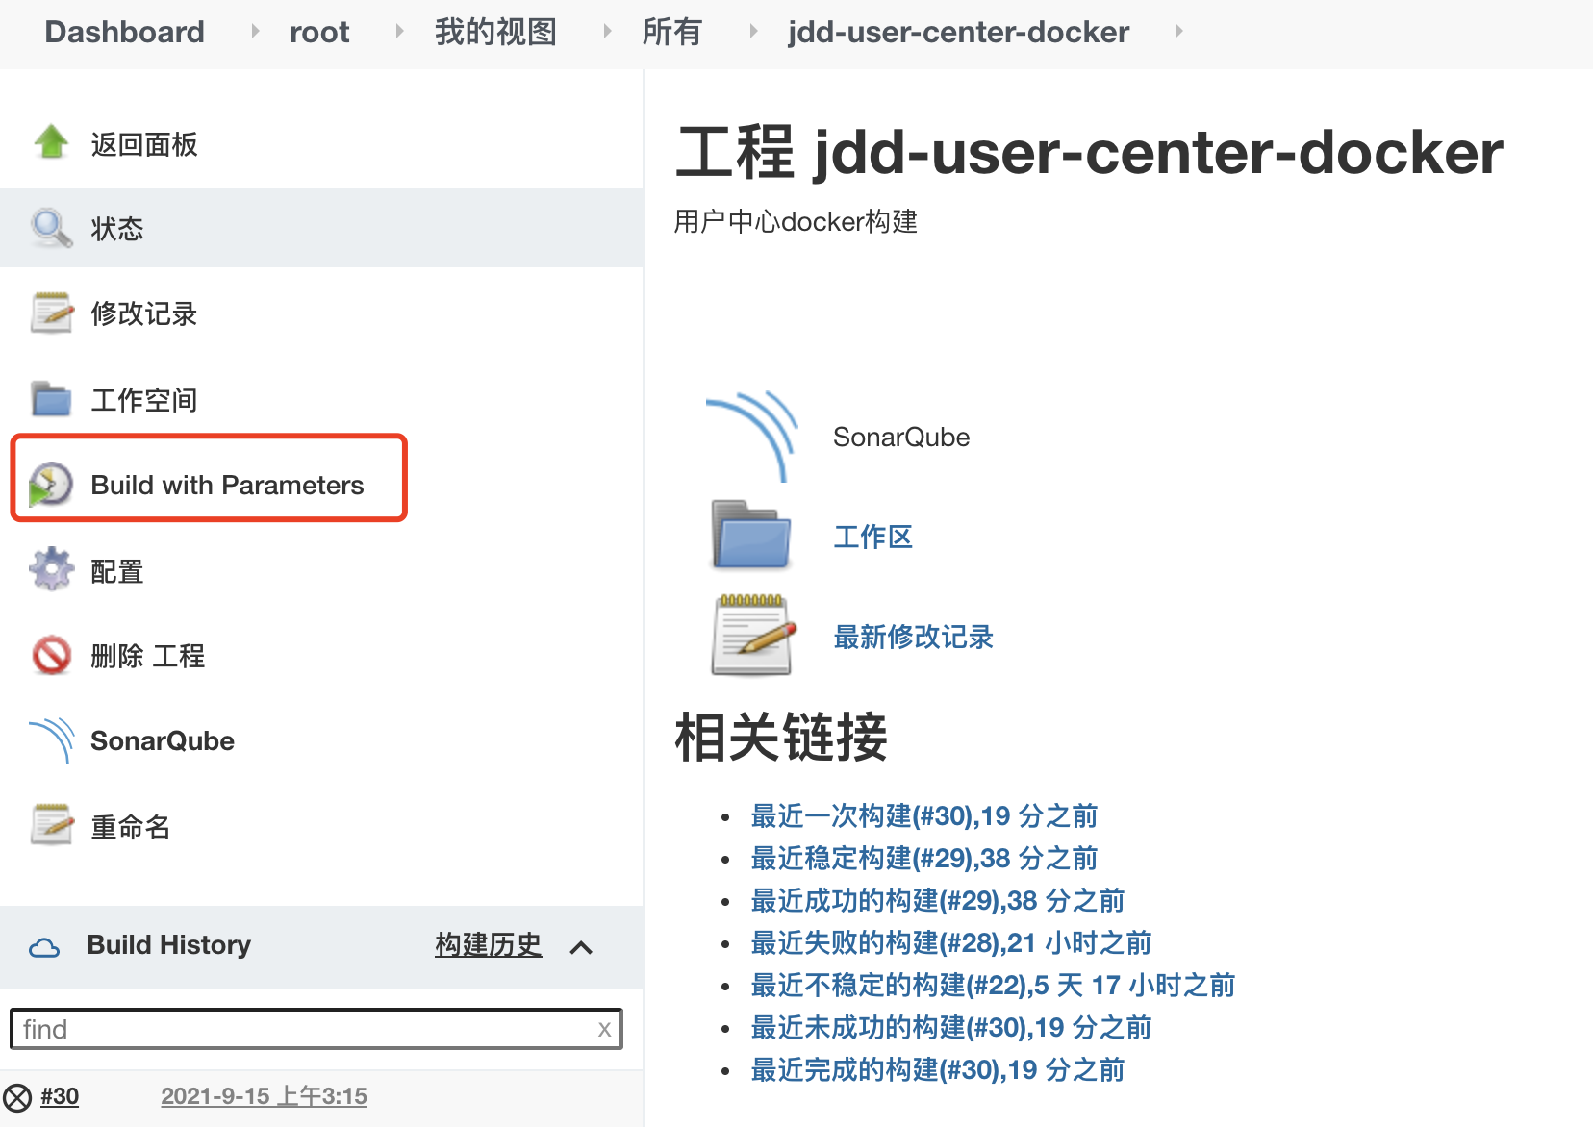Go to root breadcrumb
Viewport: 1593px width, 1127px height.
[x=319, y=32]
